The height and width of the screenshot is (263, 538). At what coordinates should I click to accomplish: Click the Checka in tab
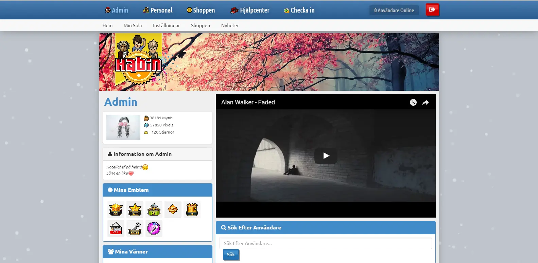tap(299, 10)
